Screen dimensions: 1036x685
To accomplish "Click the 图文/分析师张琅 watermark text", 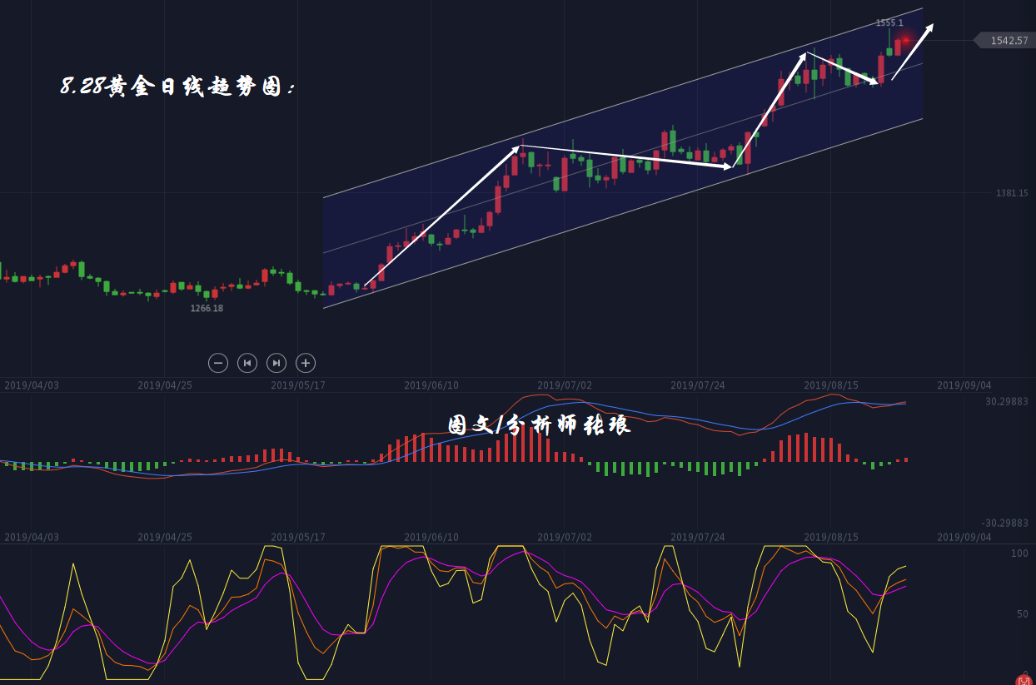I will (539, 425).
